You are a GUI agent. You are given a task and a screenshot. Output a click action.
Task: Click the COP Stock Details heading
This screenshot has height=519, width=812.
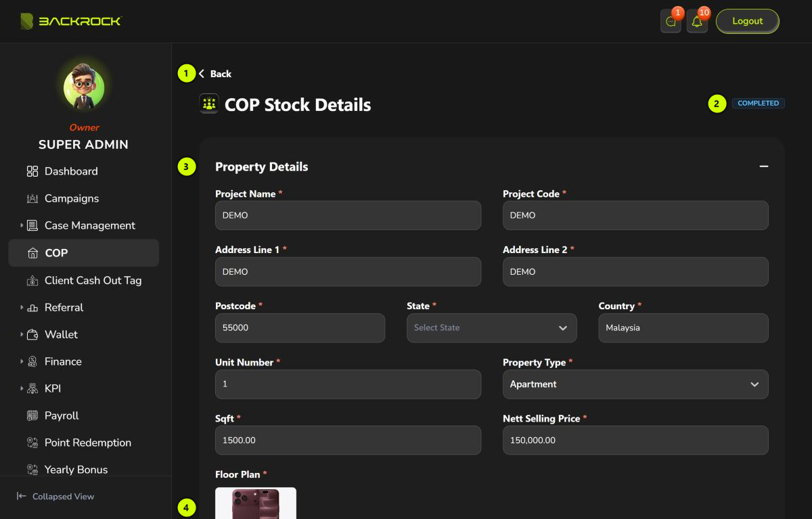tap(298, 105)
